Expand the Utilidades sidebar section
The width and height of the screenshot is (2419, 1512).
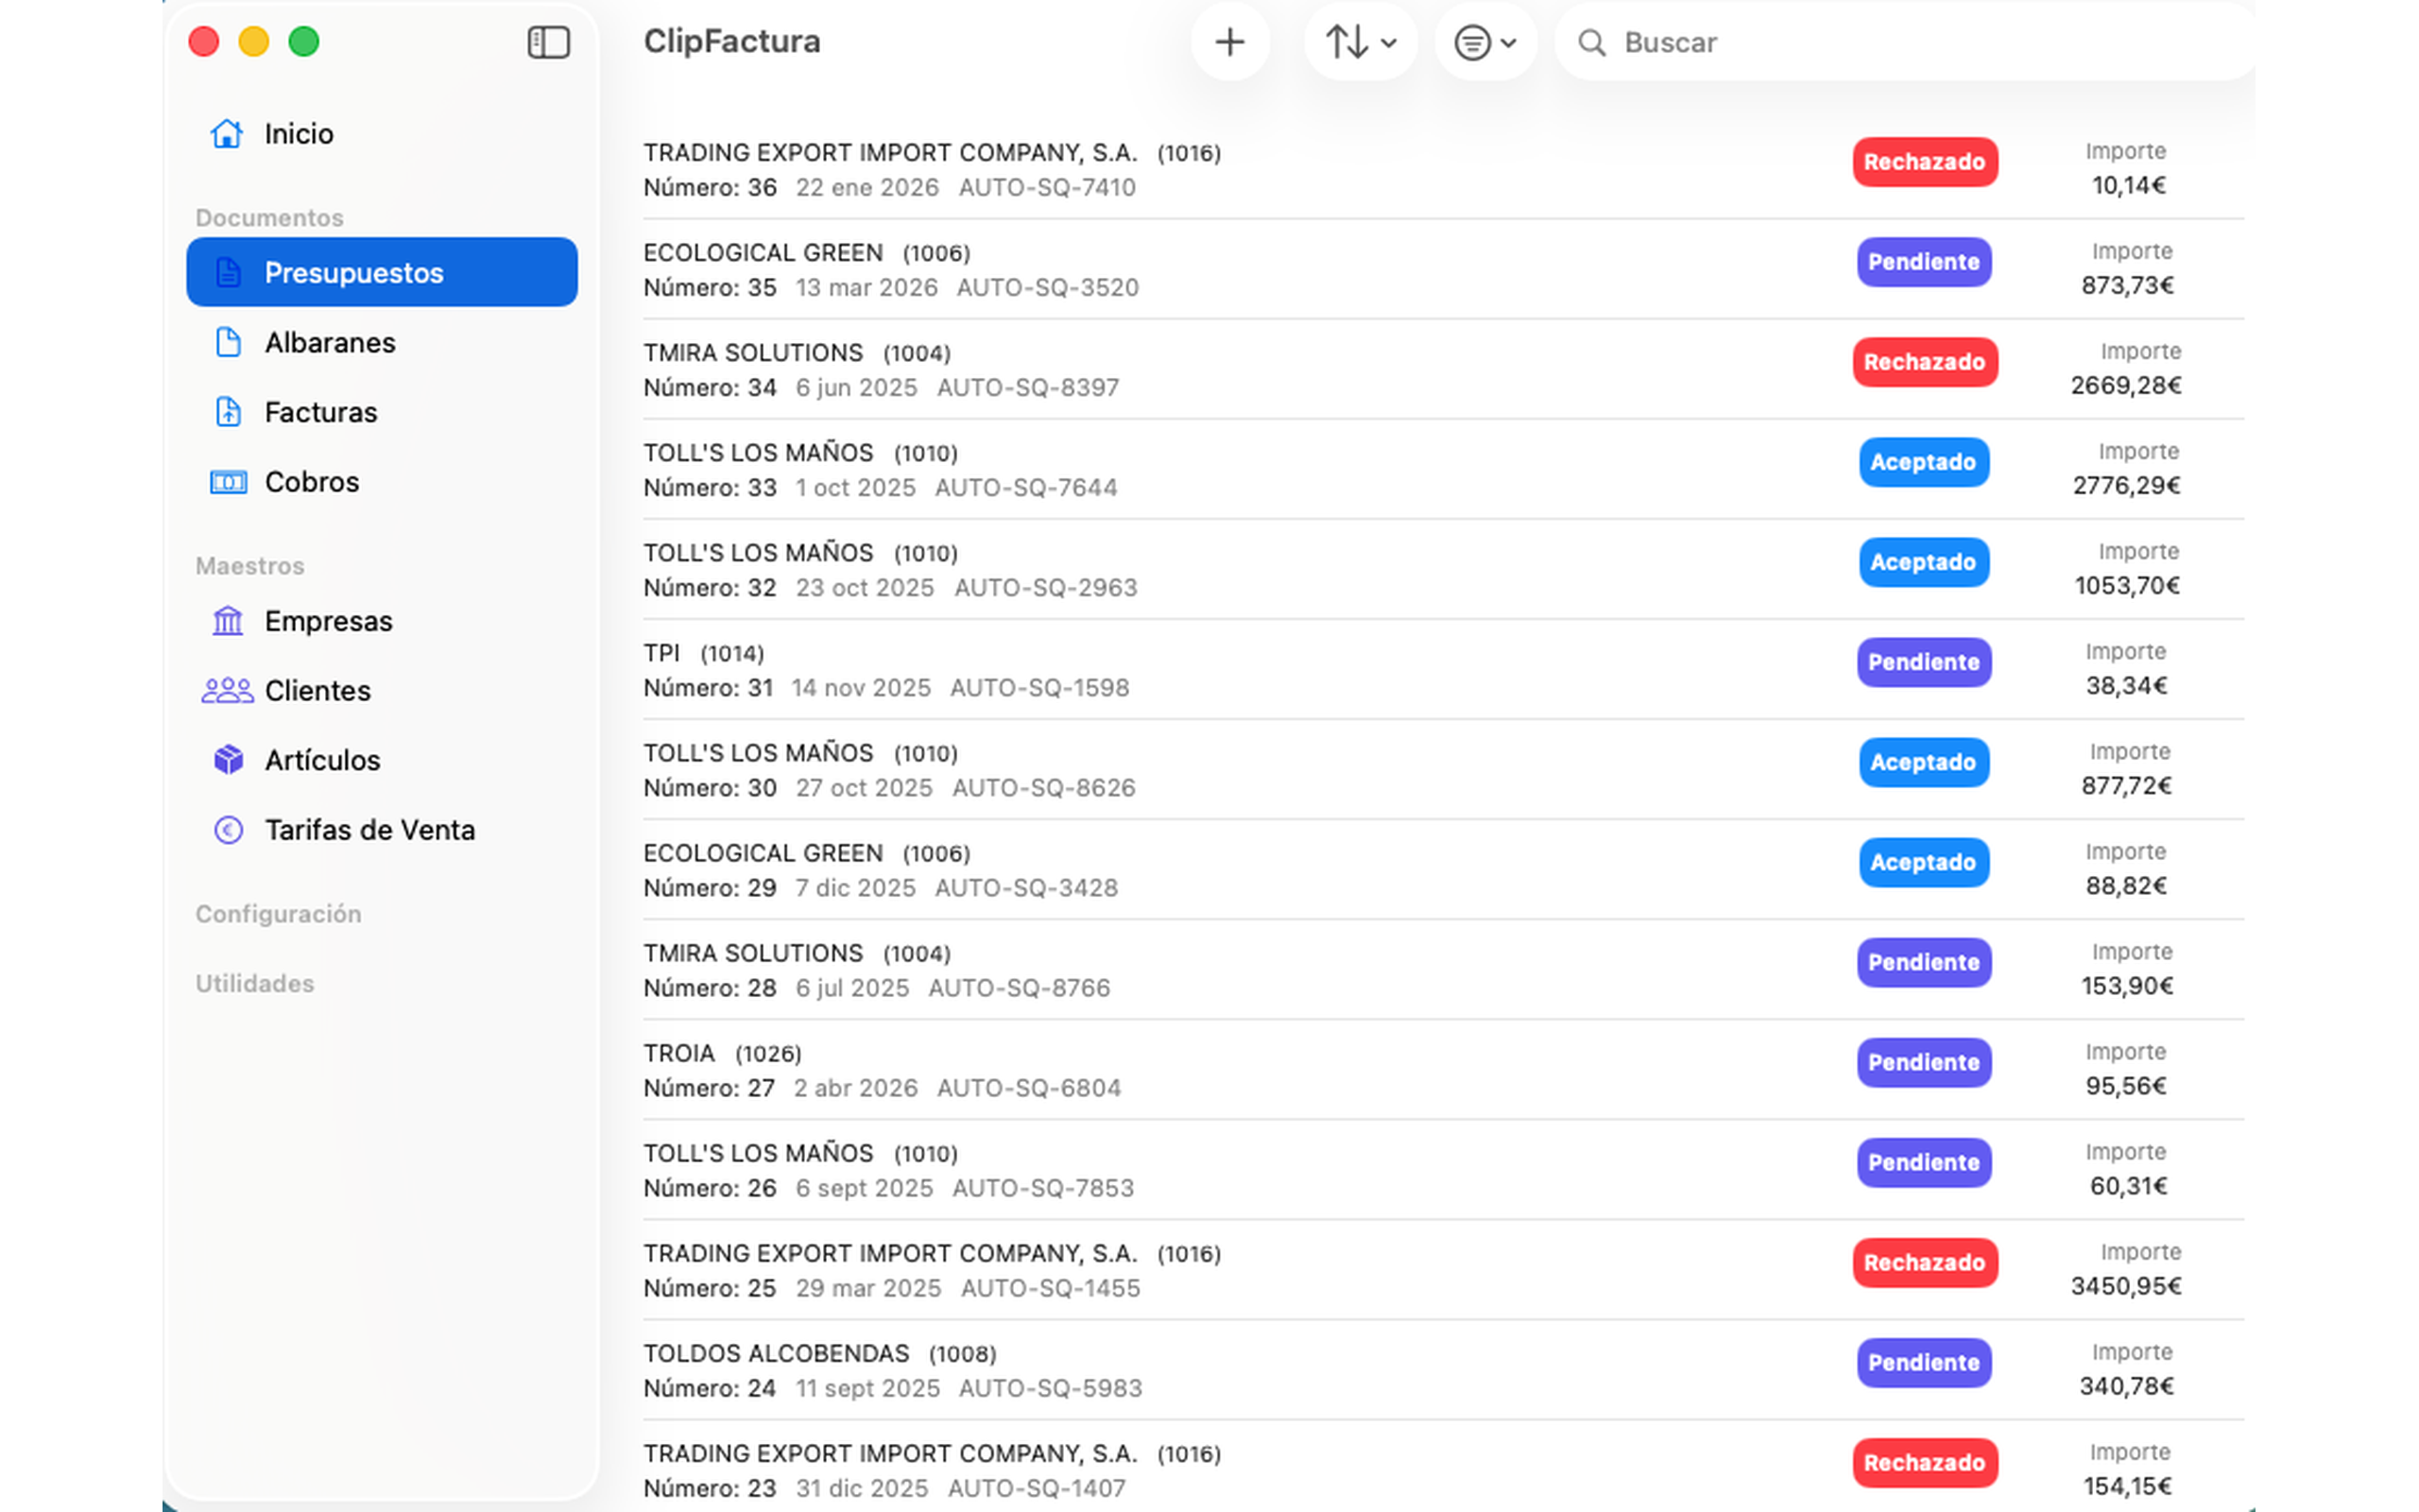255,984
